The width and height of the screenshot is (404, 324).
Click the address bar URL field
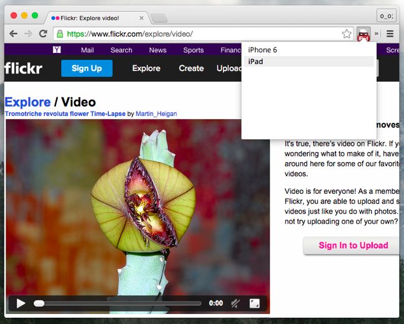coord(199,34)
